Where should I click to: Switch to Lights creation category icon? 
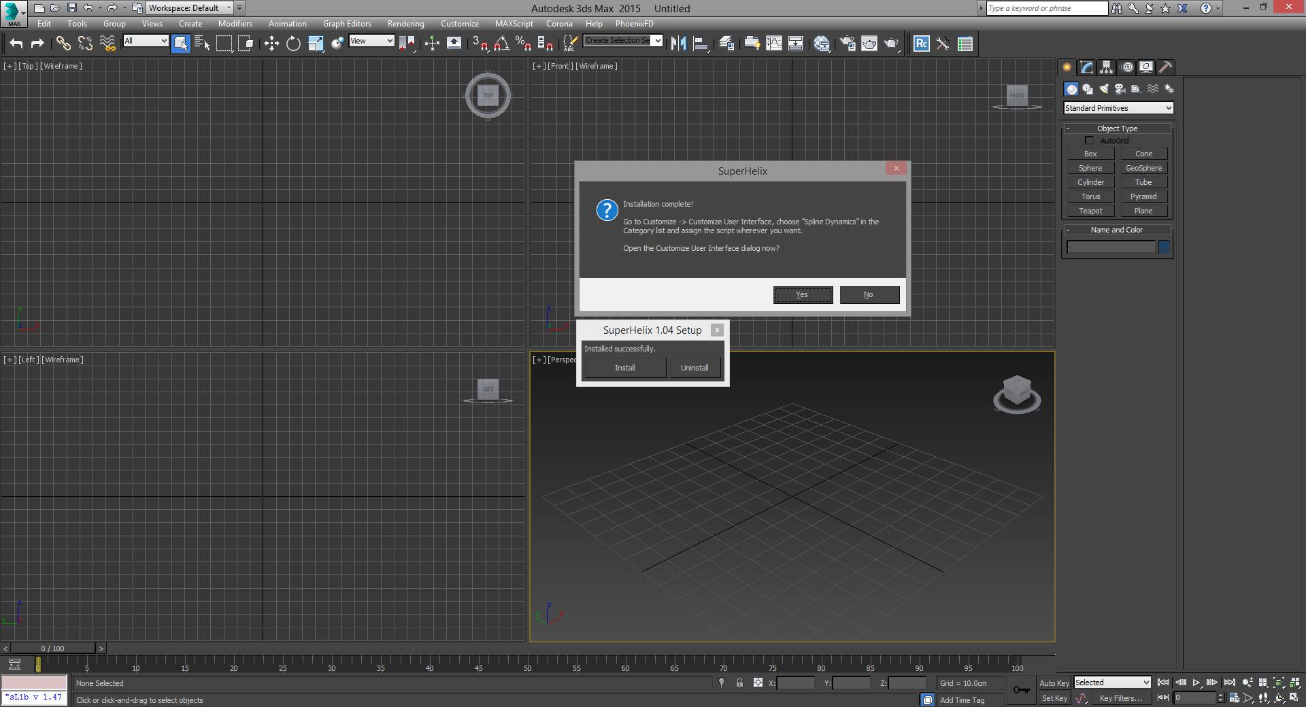(x=1103, y=89)
